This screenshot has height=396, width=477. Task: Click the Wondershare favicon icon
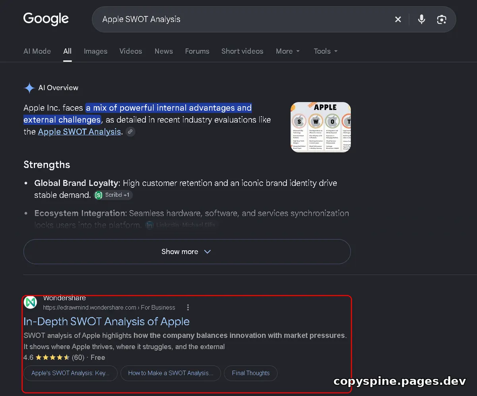[31, 302]
